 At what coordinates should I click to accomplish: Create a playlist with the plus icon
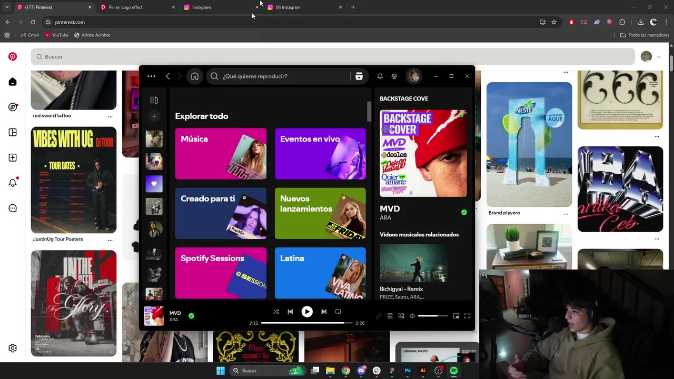154,116
